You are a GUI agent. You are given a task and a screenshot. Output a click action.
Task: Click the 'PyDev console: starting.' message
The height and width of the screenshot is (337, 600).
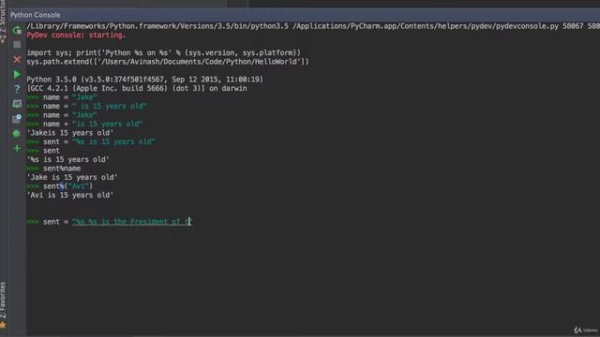[x=76, y=35]
